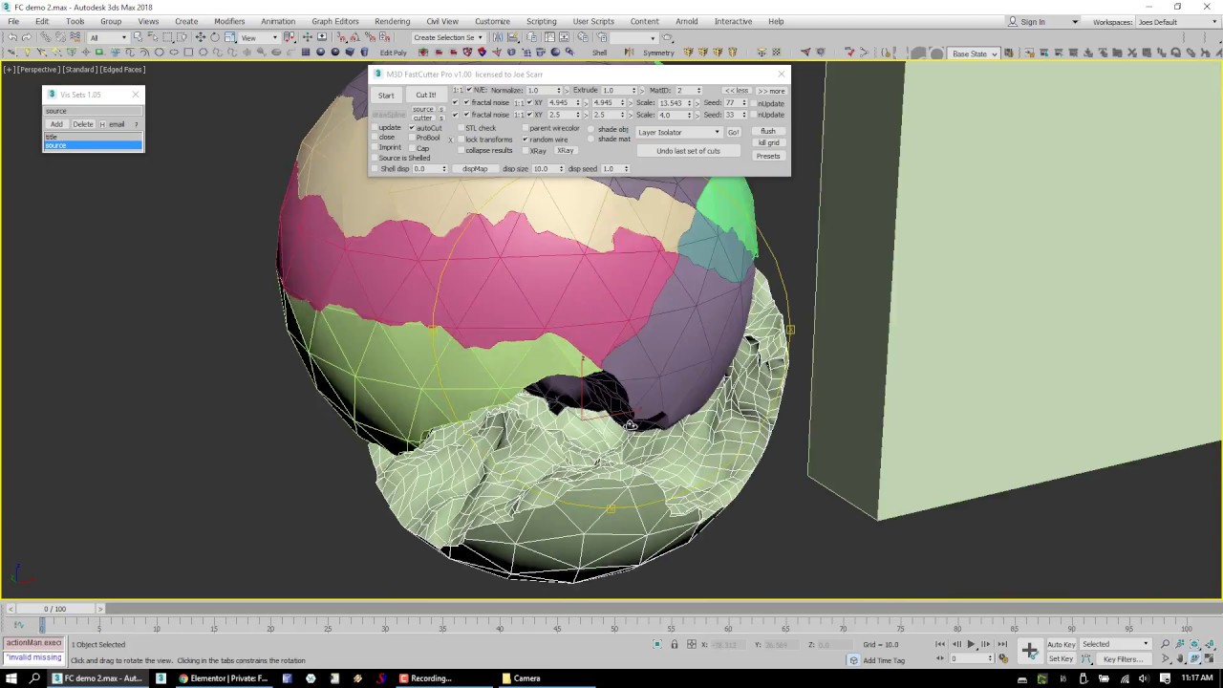Viewport: 1223px width, 688px height.
Task: Click Undo last set of cuts button
Action: [688, 151]
